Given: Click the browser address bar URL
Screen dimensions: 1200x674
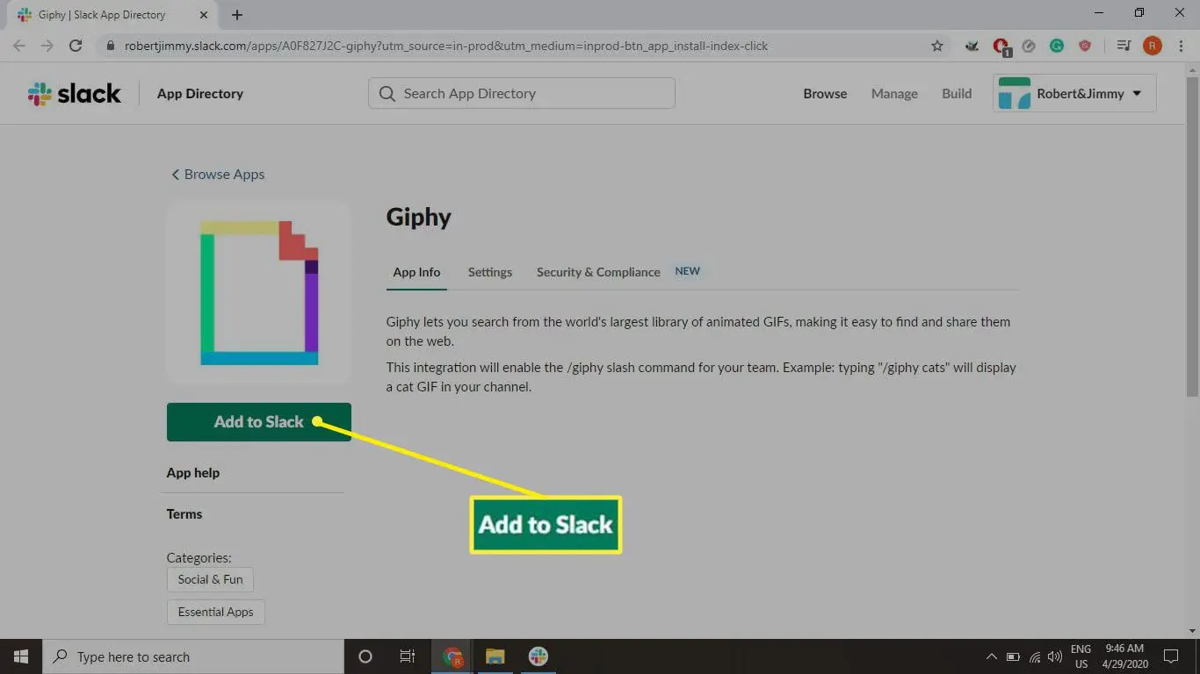Looking at the screenshot, I should click(446, 46).
